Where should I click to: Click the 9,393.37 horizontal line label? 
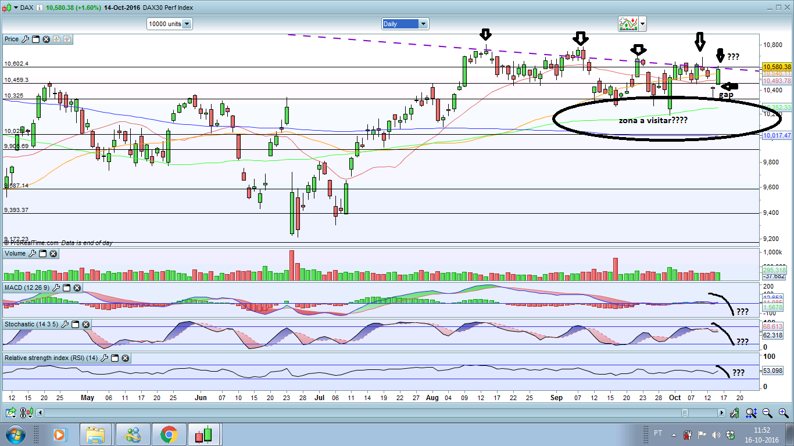16,210
